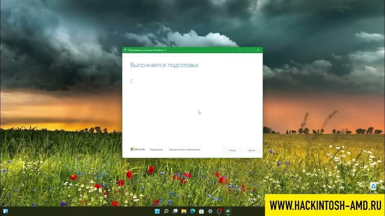Screen dimensions: 385x216
Task: Close the Windows 11 setup window
Action: coord(258,50)
